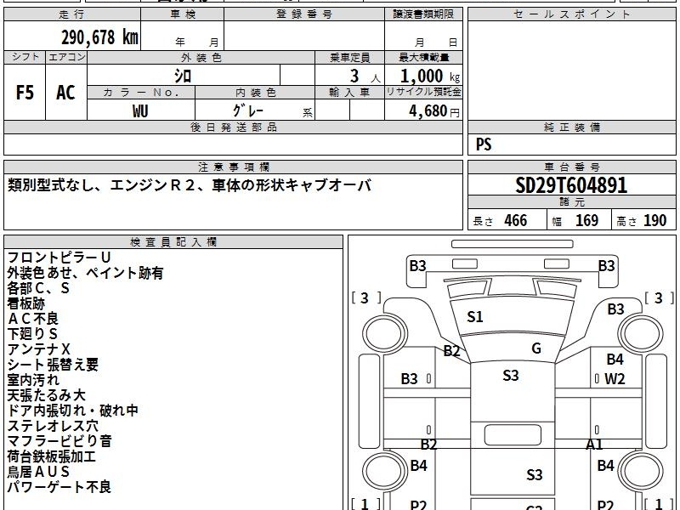Select the note パワーゲート不良
Viewport: 680px width, 510px height.
coord(59,486)
